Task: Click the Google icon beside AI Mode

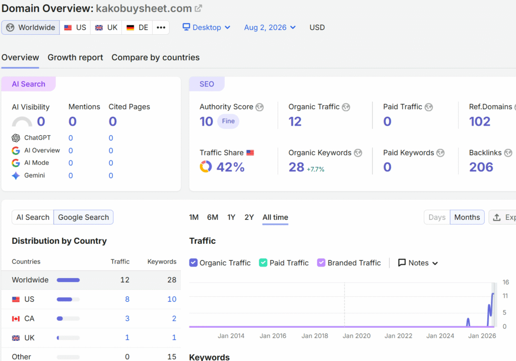Action: (x=16, y=163)
